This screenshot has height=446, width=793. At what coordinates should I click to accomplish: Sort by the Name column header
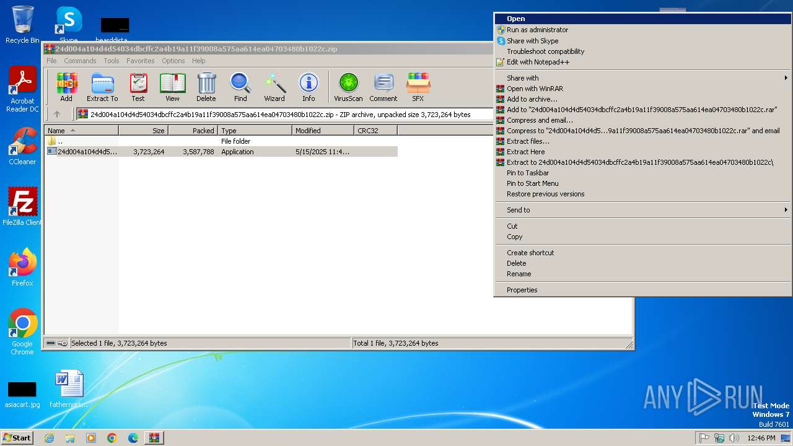[x=81, y=131]
